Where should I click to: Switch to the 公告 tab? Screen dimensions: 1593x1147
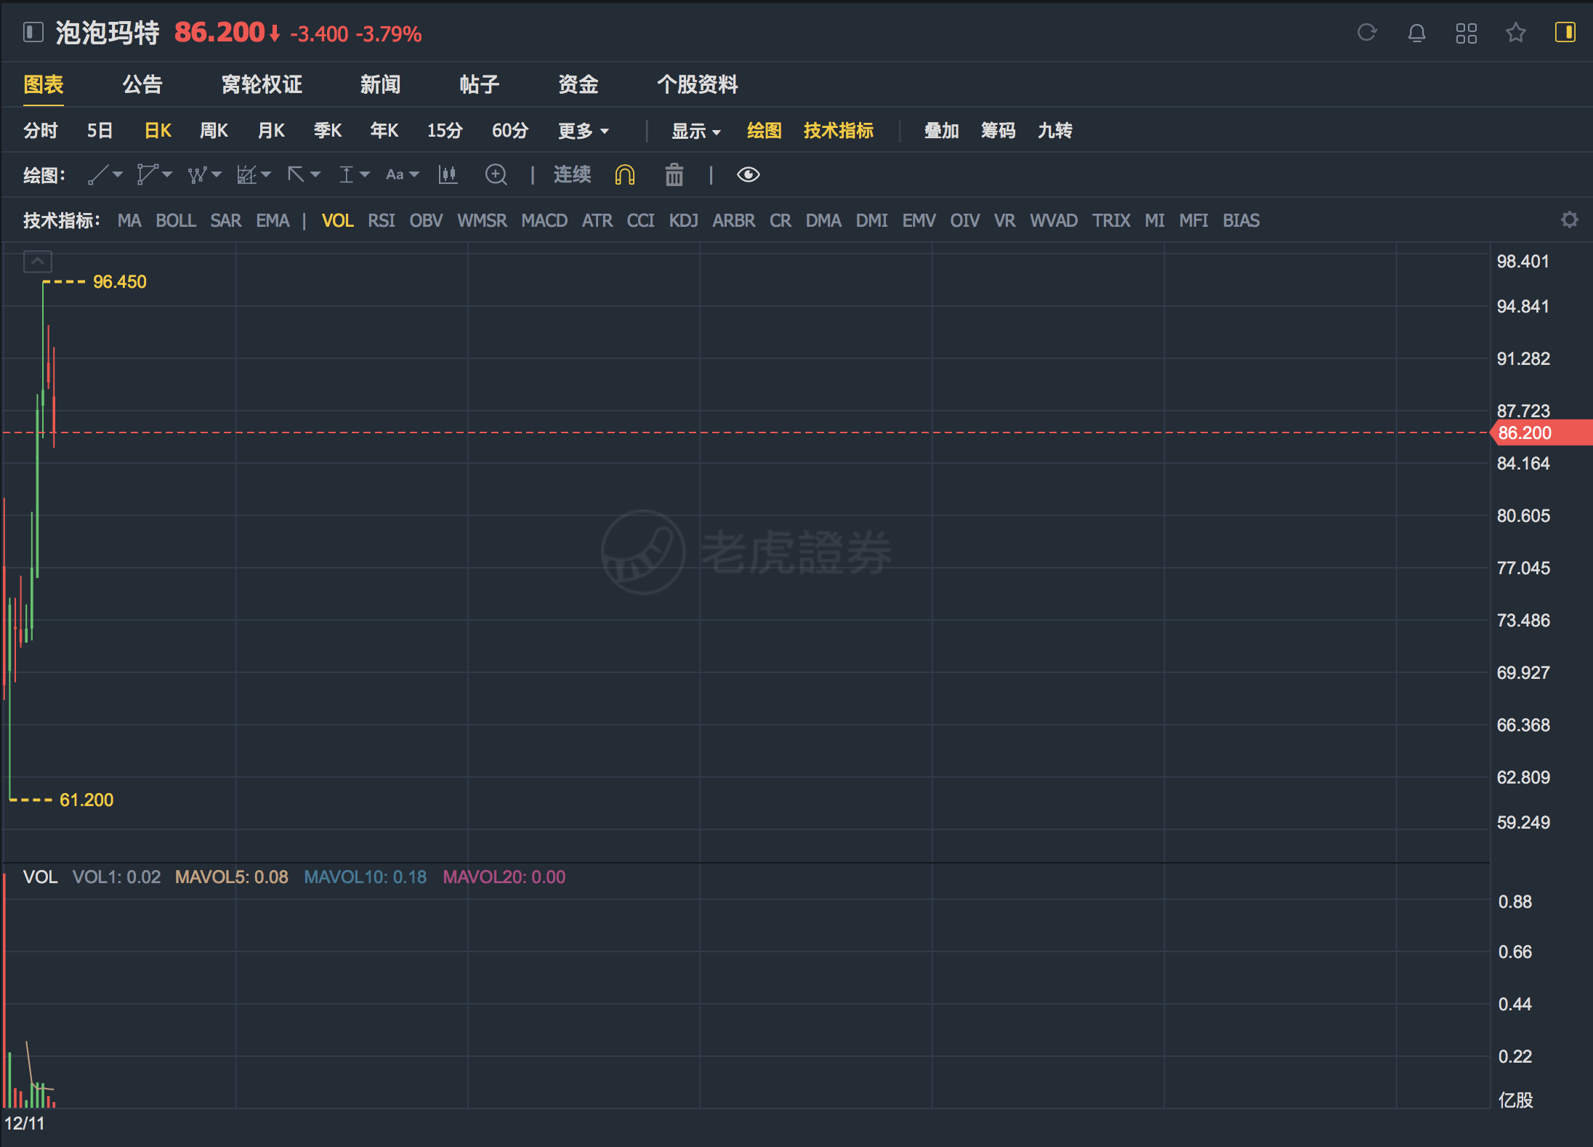pyautogui.click(x=142, y=84)
